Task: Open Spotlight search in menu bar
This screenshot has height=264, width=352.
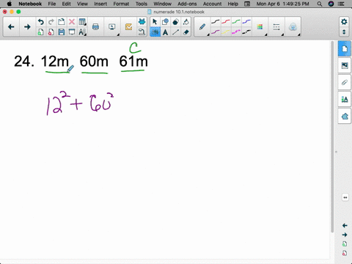Action: (x=320, y=4)
